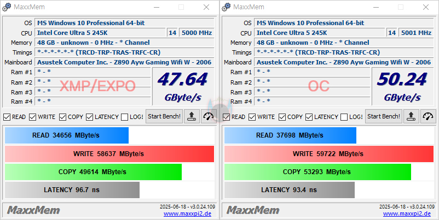The width and height of the screenshot is (439, 220).
Task: Uncheck LATENCY in the right OC window
Action: (x=309, y=117)
